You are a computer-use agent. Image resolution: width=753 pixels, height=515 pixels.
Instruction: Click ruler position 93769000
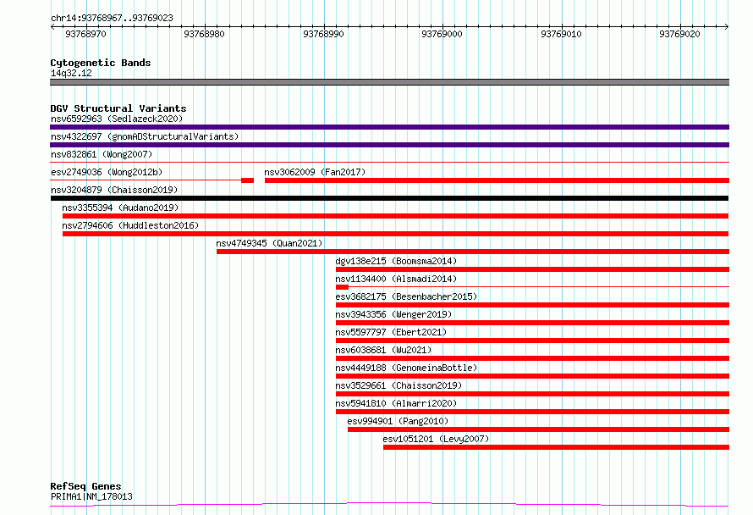(x=442, y=34)
